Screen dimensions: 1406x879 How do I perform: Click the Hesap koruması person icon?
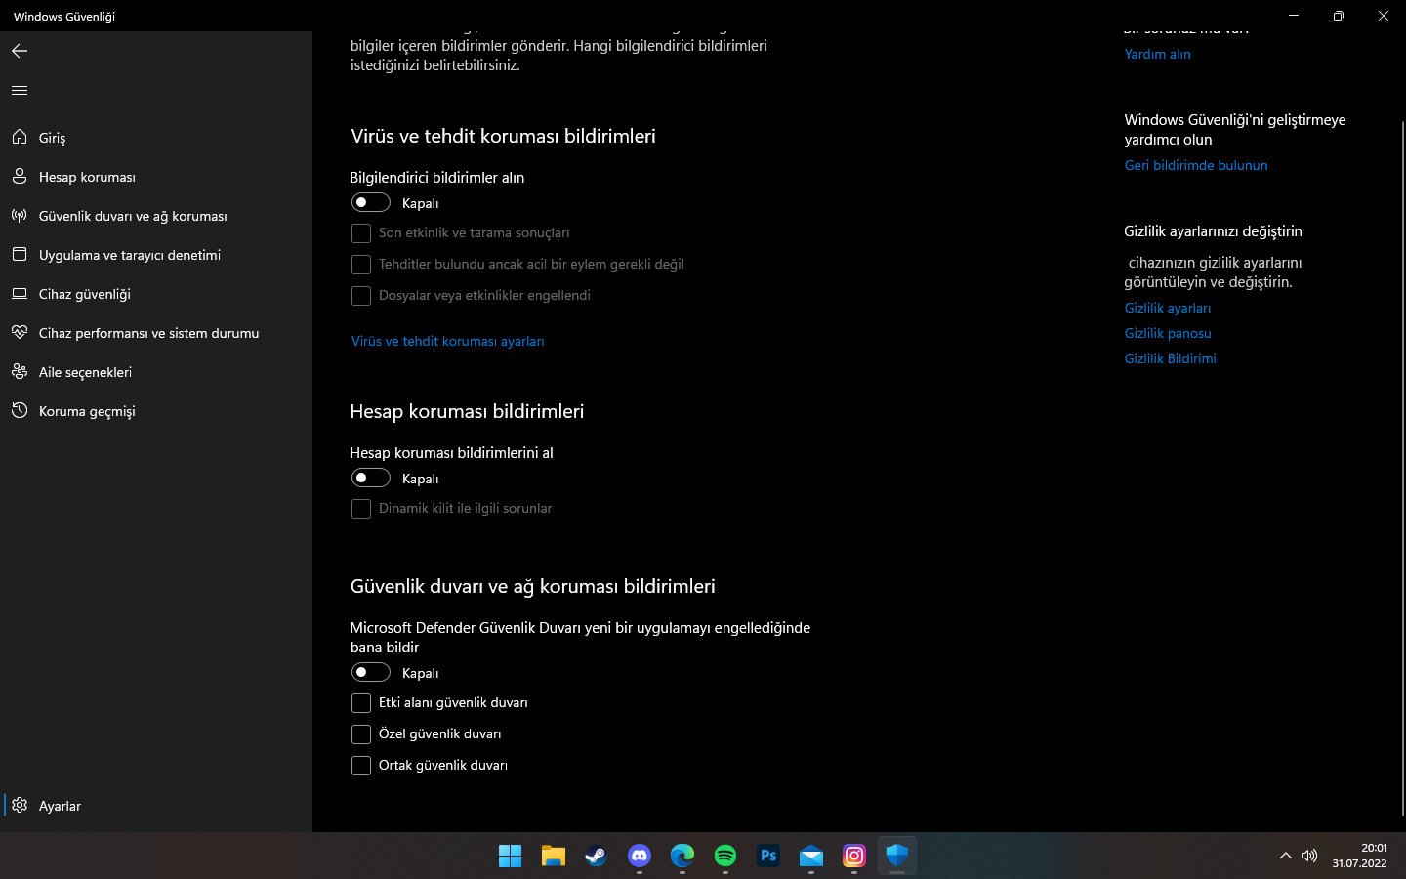pyautogui.click(x=20, y=177)
